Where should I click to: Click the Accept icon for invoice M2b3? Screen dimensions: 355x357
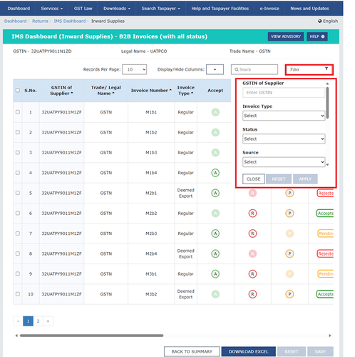coord(215,233)
